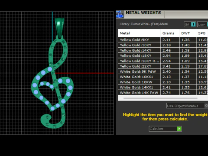Viewport: 208px width, 156px height.
Task: Click the Metal Weights scale icon
Action: [120, 14]
